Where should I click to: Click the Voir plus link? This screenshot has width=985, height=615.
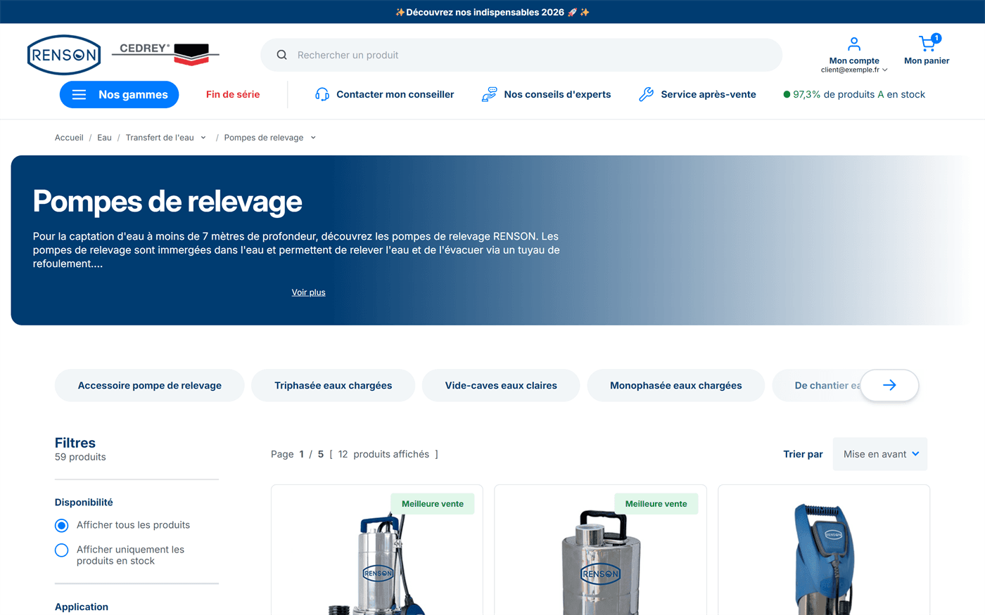(x=309, y=292)
